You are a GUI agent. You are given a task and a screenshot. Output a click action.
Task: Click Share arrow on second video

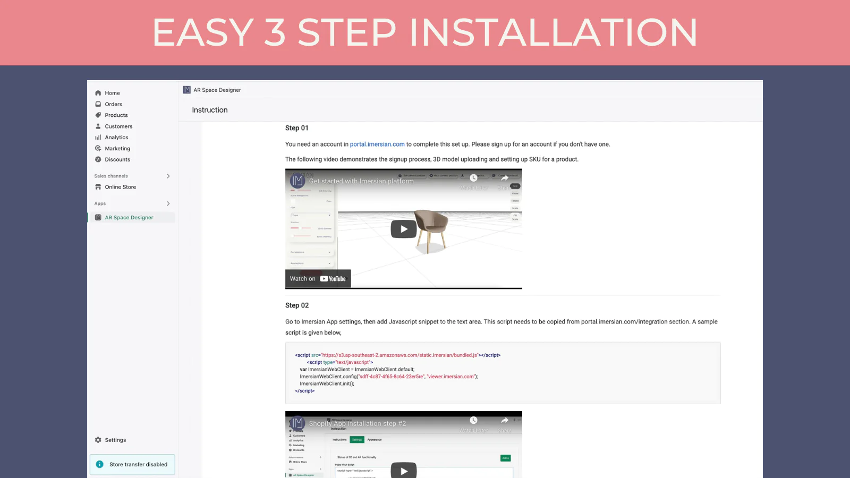point(505,420)
